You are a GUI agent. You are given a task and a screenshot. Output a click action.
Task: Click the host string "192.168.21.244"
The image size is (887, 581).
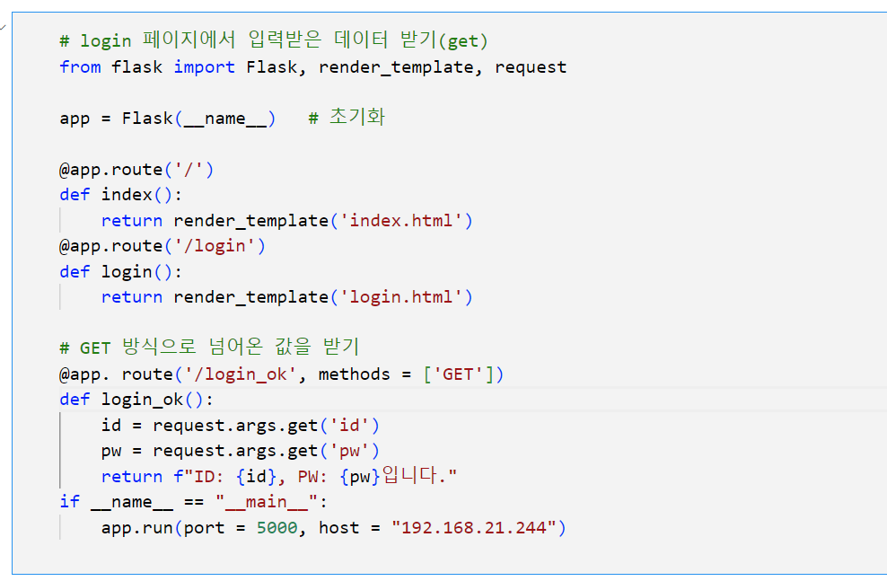[474, 527]
